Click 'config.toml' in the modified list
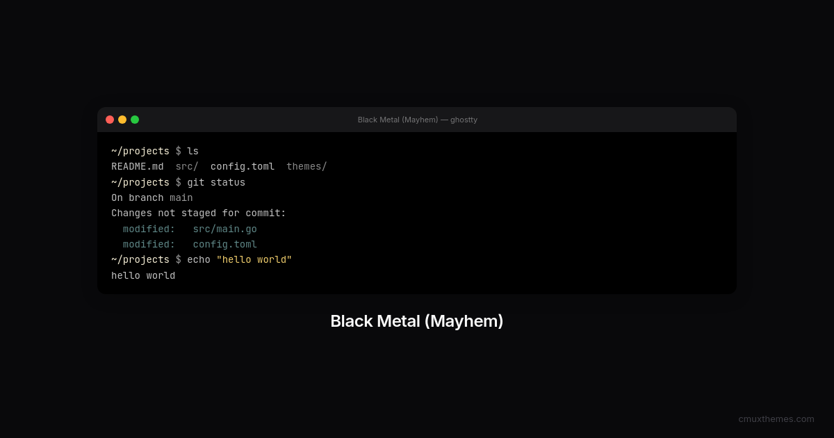The width and height of the screenshot is (834, 438). click(x=225, y=245)
